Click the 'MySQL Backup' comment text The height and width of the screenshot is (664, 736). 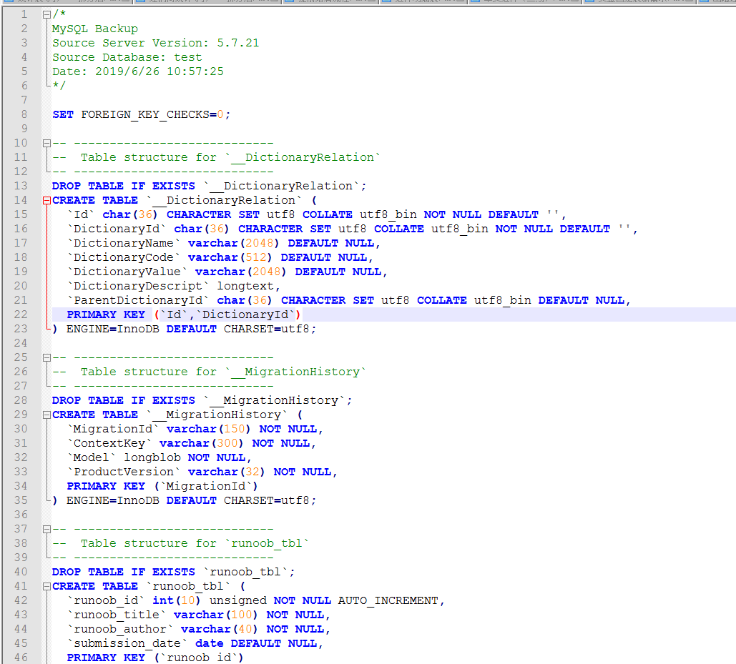(95, 29)
